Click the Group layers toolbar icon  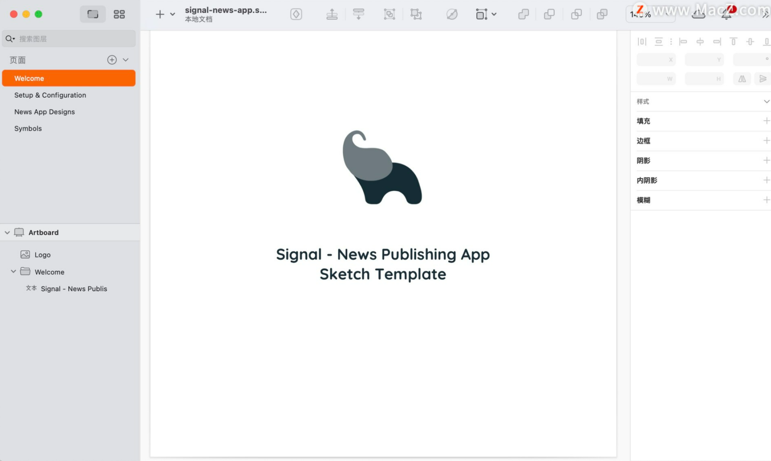[x=390, y=15]
